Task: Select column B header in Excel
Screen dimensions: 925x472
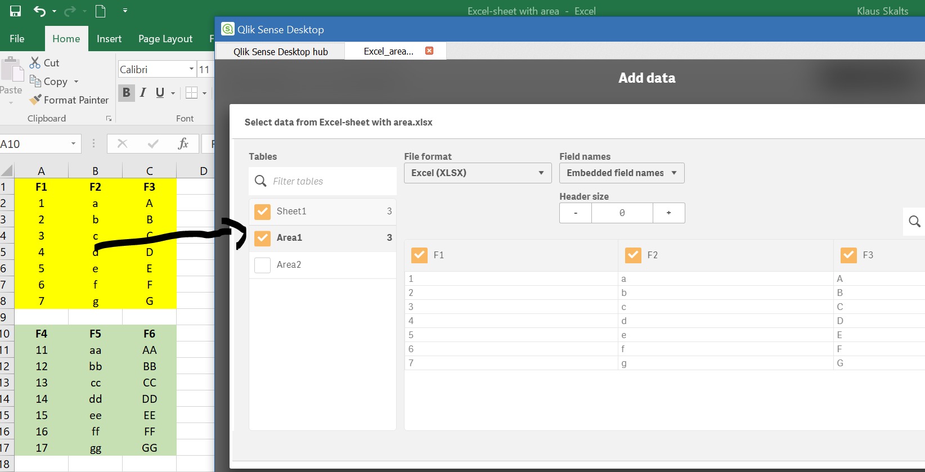Action: pos(95,171)
